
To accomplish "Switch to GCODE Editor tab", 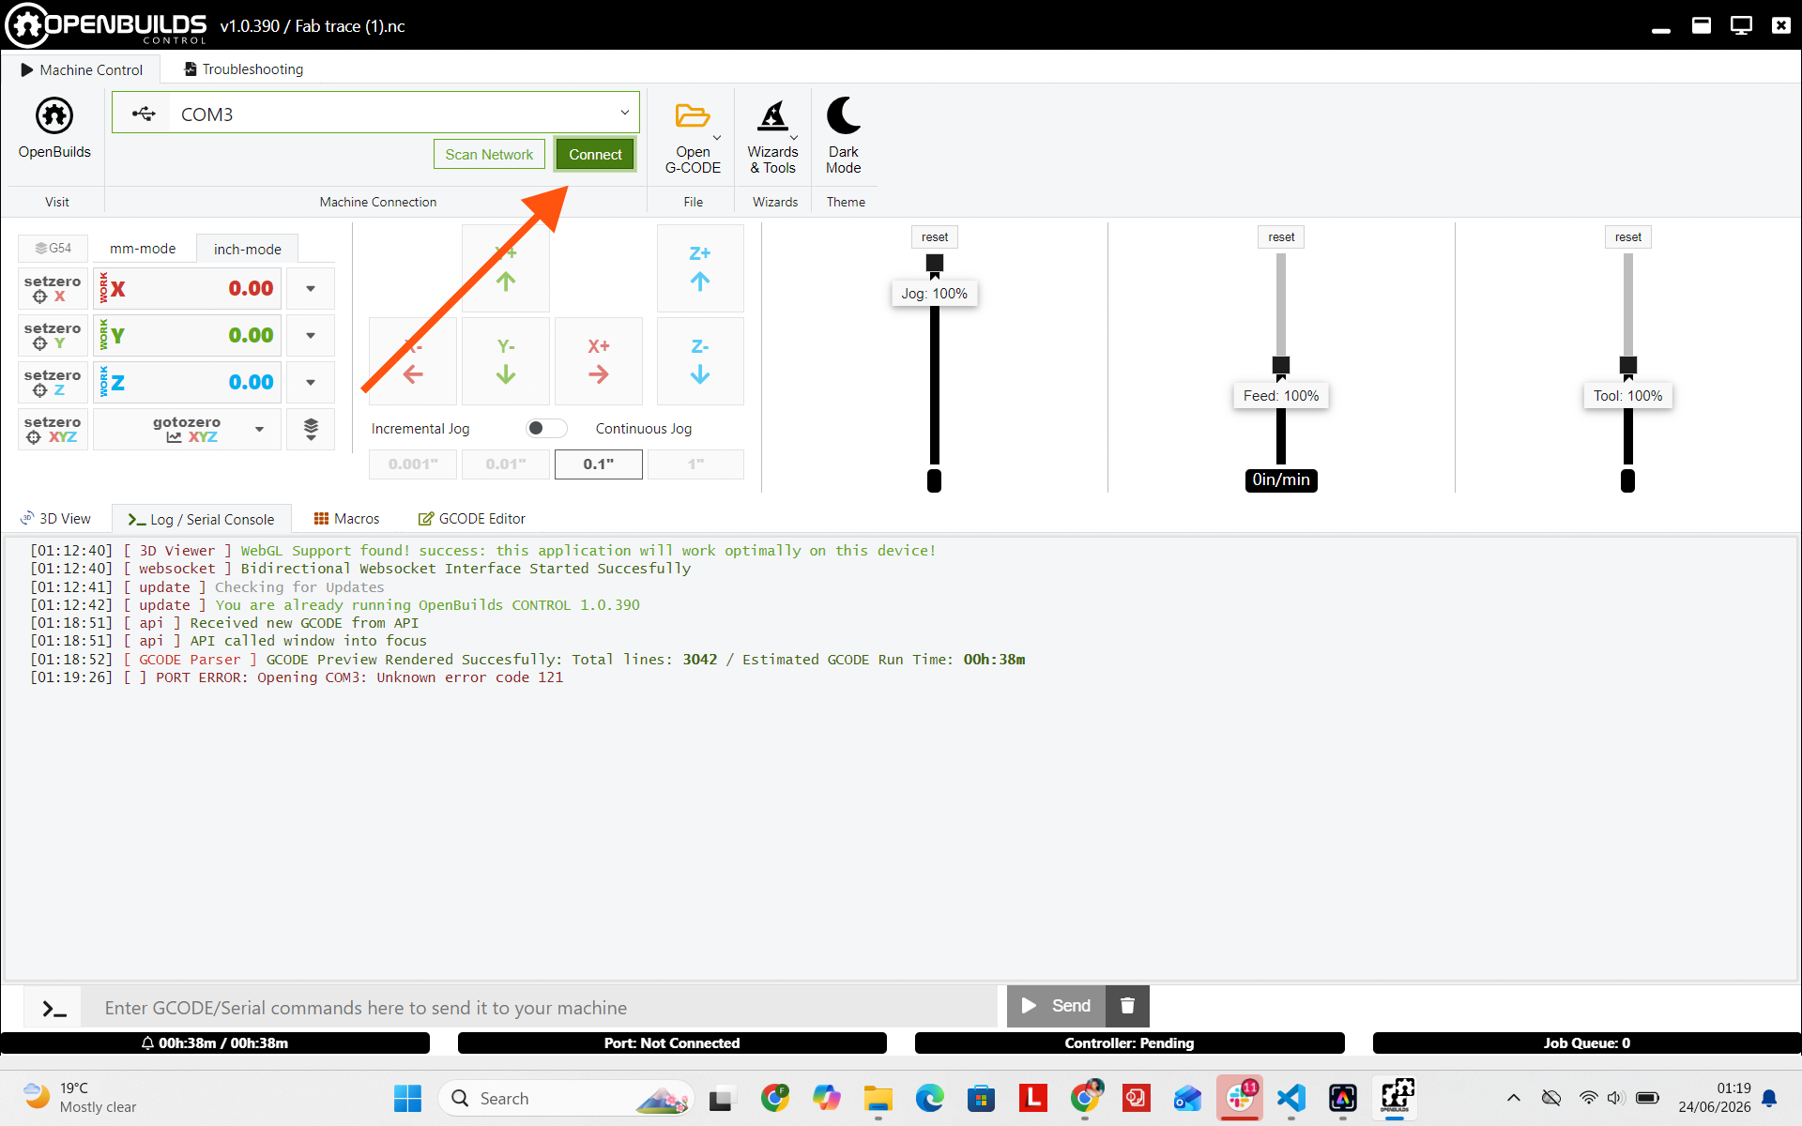I will (x=471, y=519).
